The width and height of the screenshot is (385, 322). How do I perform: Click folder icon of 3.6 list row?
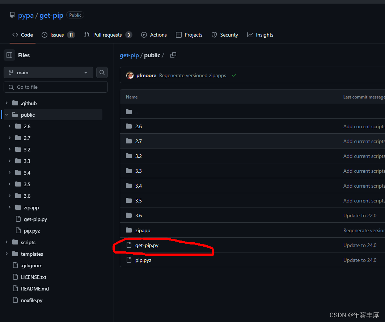pos(129,215)
